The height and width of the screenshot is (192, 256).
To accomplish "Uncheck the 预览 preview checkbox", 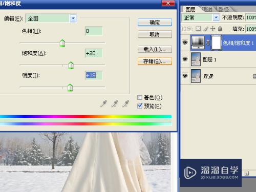I will [140, 106].
